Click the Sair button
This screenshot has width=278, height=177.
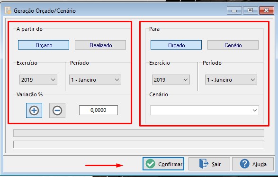coord(209,164)
